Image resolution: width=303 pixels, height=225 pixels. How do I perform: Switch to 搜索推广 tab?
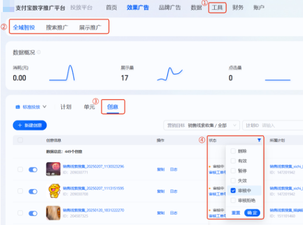coord(57,27)
